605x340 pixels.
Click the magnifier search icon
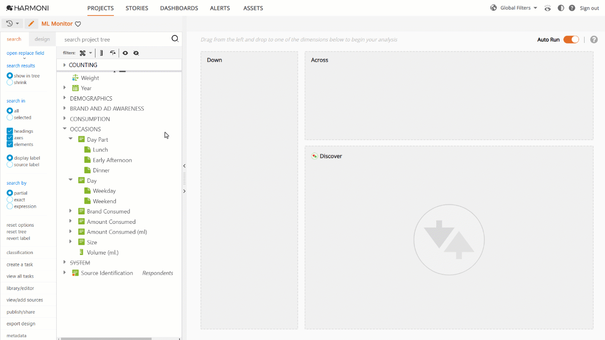pyautogui.click(x=175, y=39)
